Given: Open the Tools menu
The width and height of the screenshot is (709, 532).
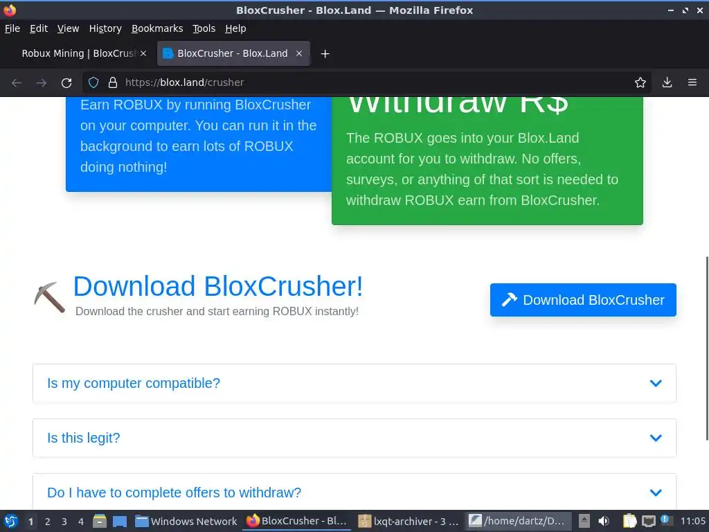Looking at the screenshot, I should coord(204,28).
